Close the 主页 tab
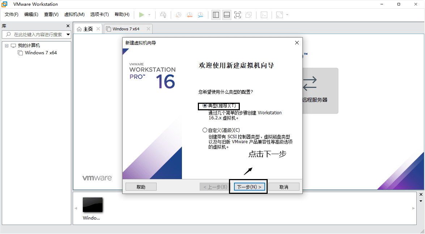This screenshot has height=234, width=425. tap(98, 29)
